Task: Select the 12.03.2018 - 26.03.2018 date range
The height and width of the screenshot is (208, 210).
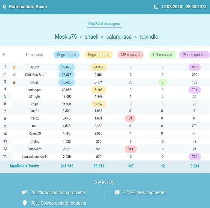Action: coord(184,7)
